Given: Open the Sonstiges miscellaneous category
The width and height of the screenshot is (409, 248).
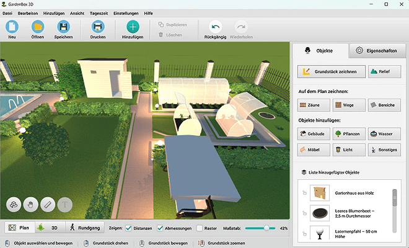Looking at the screenshot, I should click(384, 149).
